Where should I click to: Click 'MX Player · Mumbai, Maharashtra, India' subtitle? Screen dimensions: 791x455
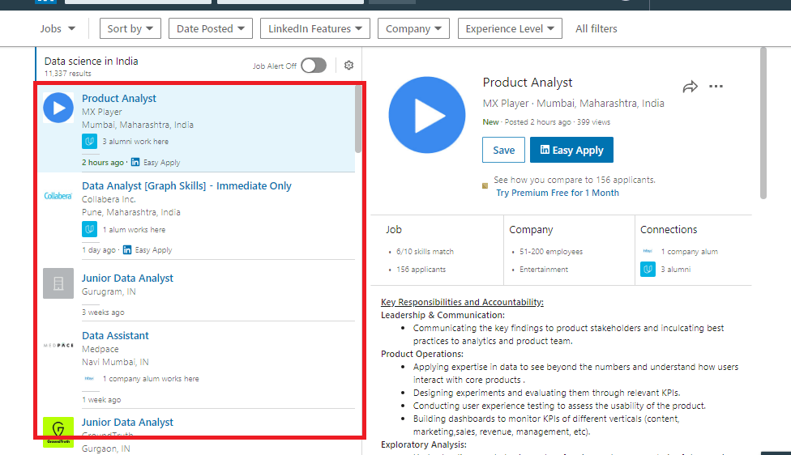(573, 104)
